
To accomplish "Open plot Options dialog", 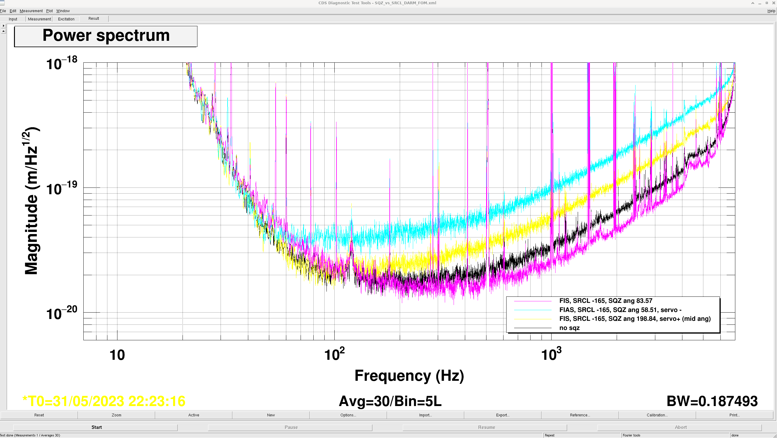I will (x=348, y=415).
